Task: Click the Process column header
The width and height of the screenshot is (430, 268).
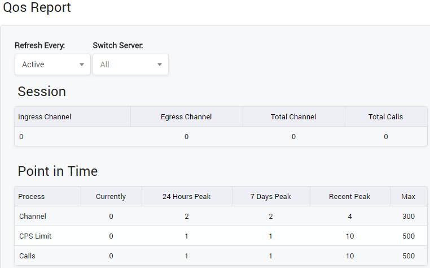Action: (x=32, y=197)
